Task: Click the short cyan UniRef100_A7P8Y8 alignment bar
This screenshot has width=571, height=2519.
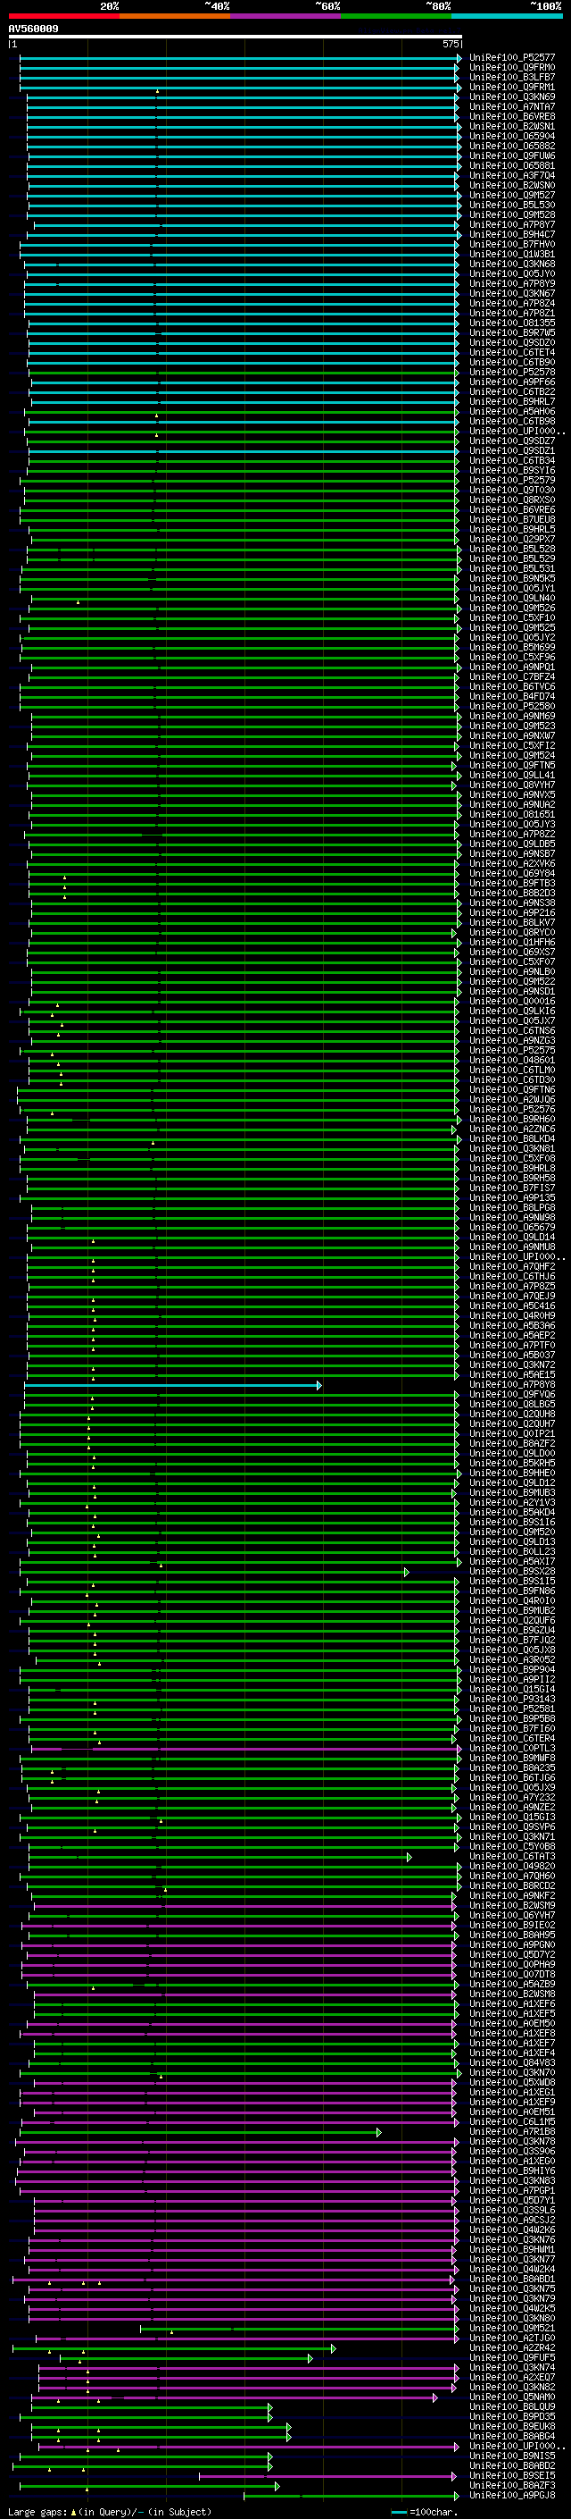Action: click(172, 1386)
